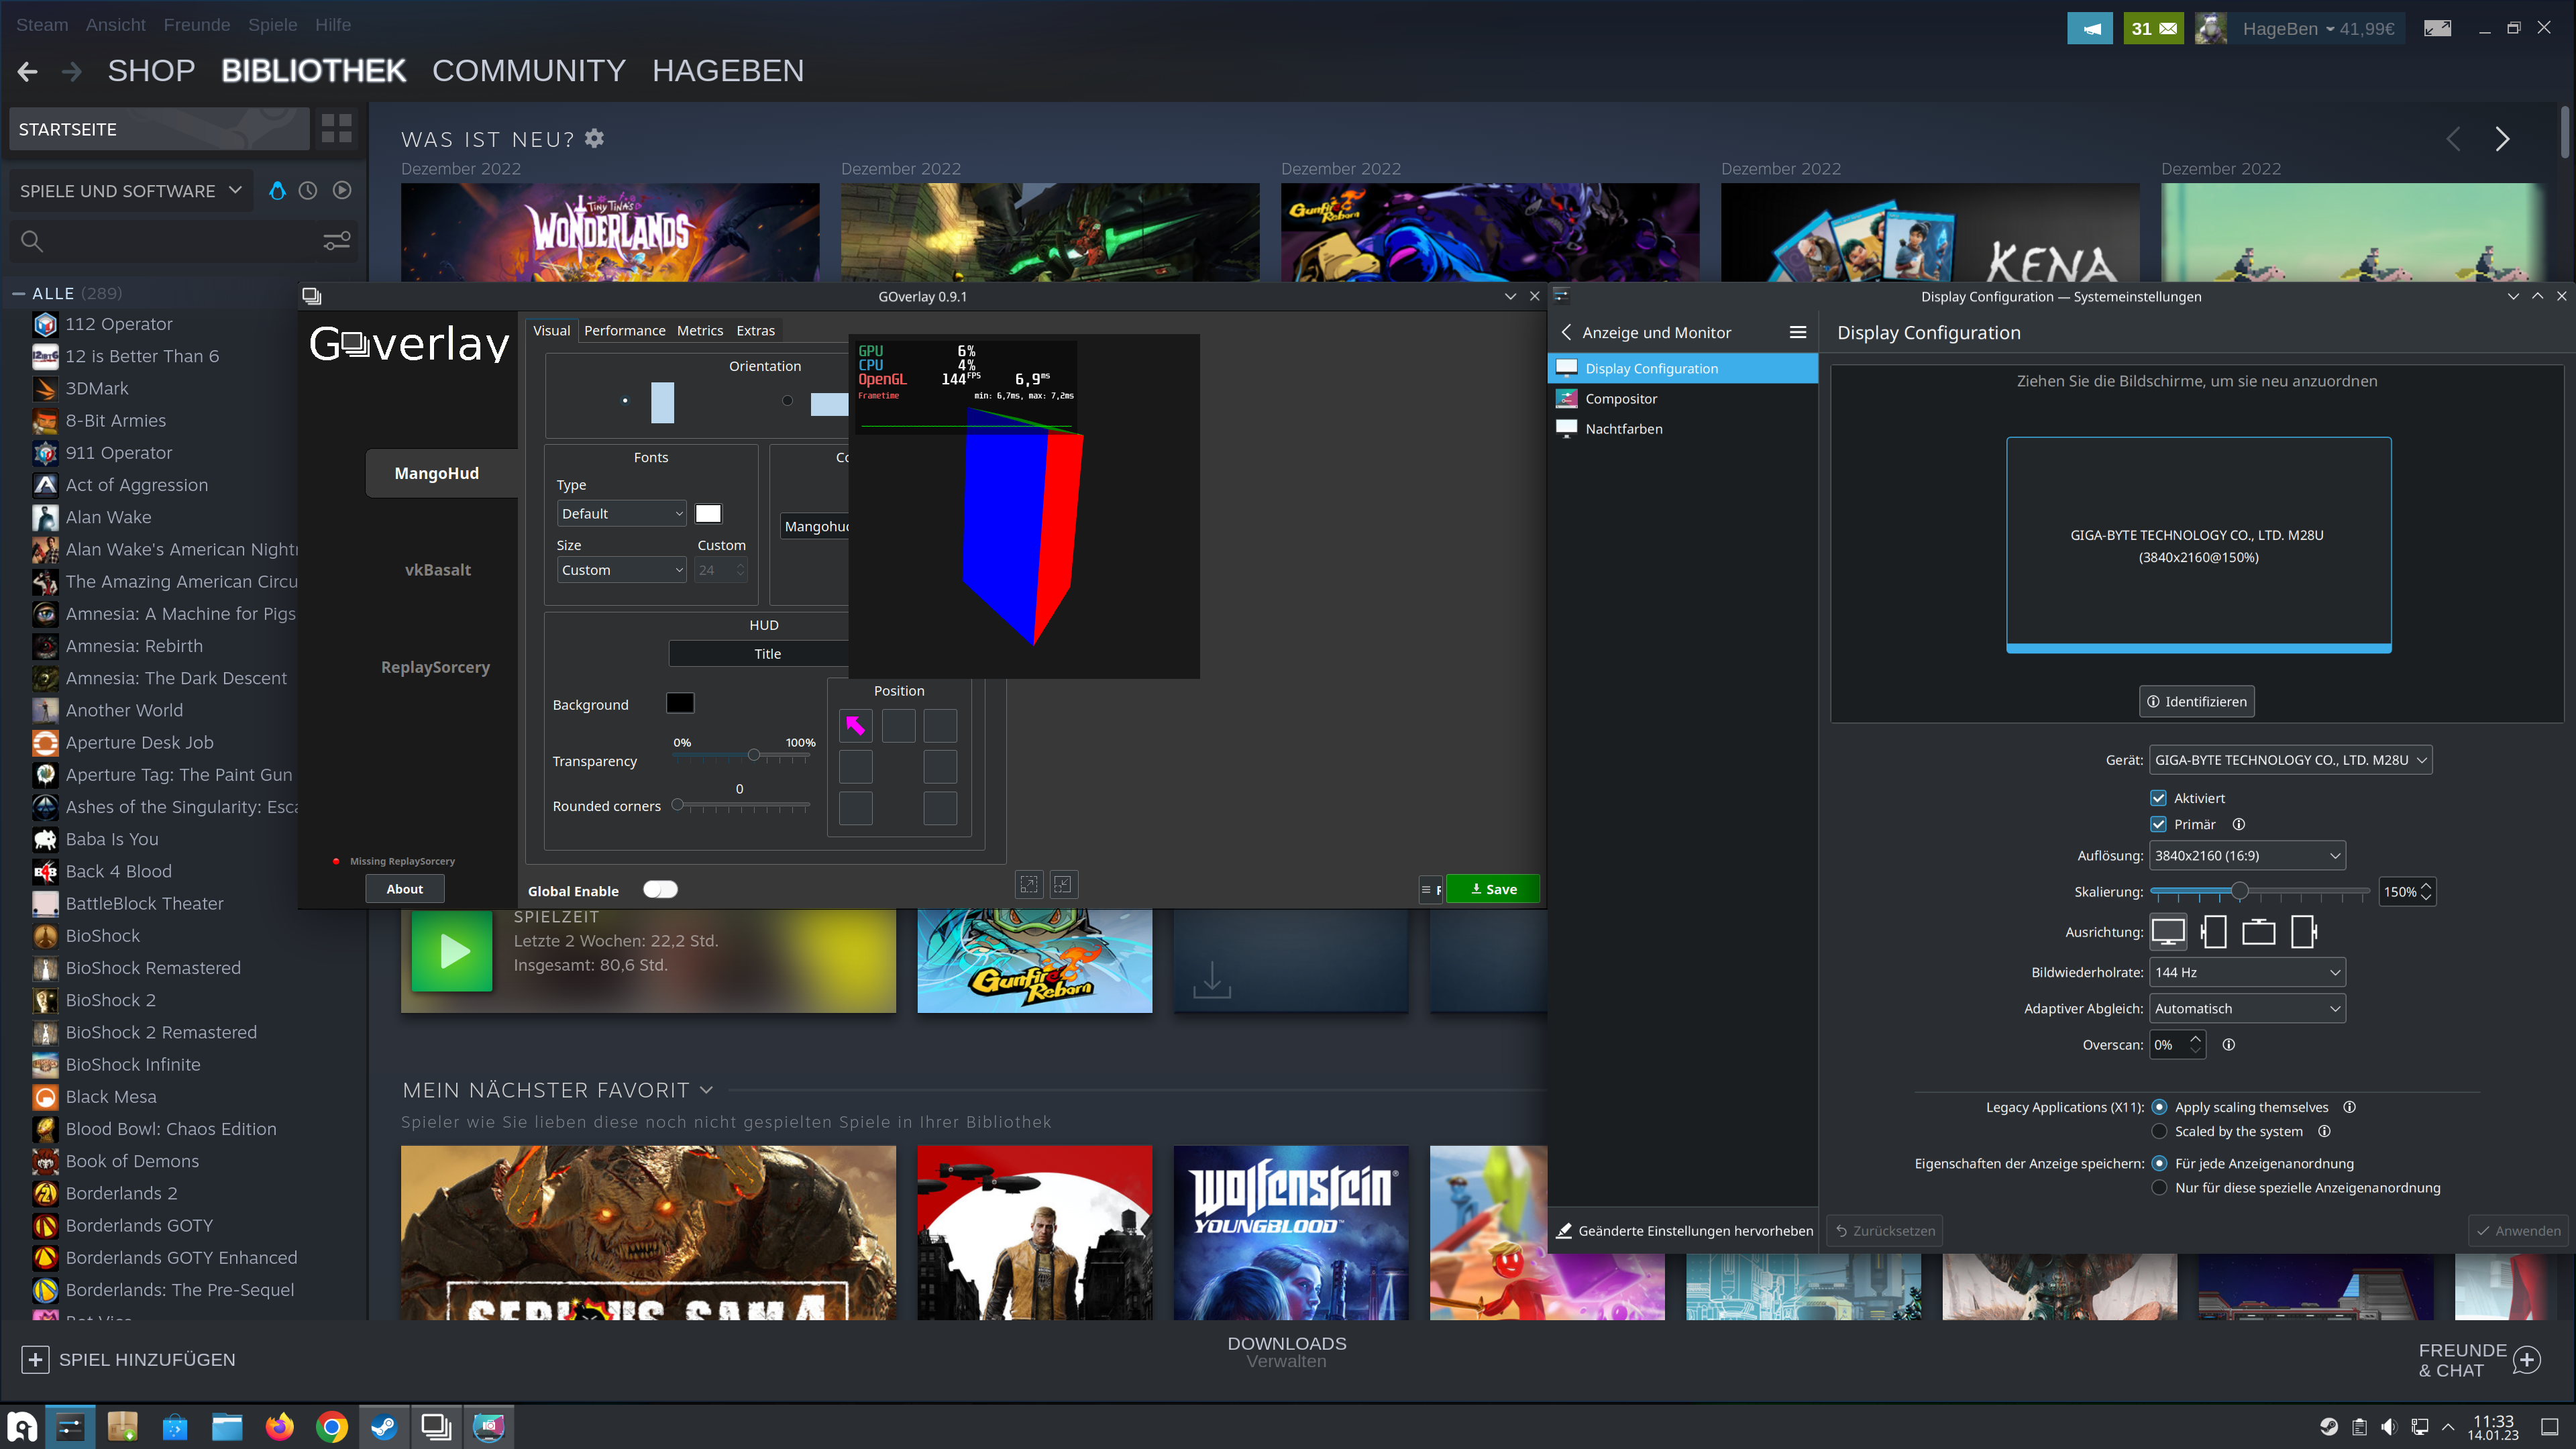Click the Identifizieren button
The image size is (2576, 1449).
2196,702
